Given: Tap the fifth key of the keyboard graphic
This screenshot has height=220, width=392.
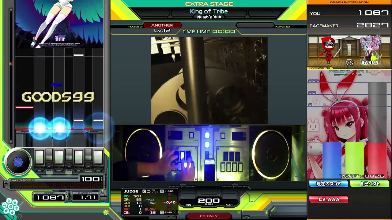Looking at the screenshot, I should [78, 157].
